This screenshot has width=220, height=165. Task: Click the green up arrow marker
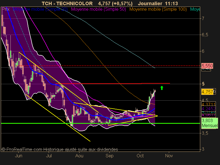coord(162,88)
